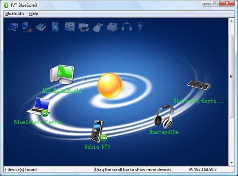The width and height of the screenshot is (238, 176).
Task: Open the Help menu
Action: click(x=34, y=14)
